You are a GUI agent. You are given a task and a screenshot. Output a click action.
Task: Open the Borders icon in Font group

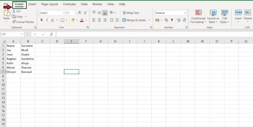coord(62,20)
